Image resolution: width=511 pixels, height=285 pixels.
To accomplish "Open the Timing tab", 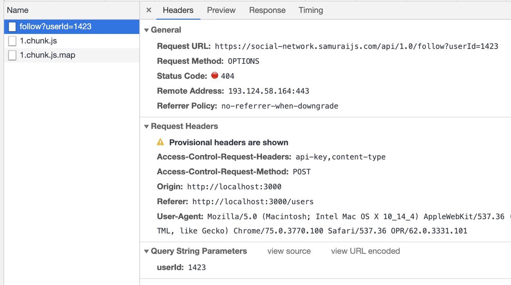I will pyautogui.click(x=311, y=10).
